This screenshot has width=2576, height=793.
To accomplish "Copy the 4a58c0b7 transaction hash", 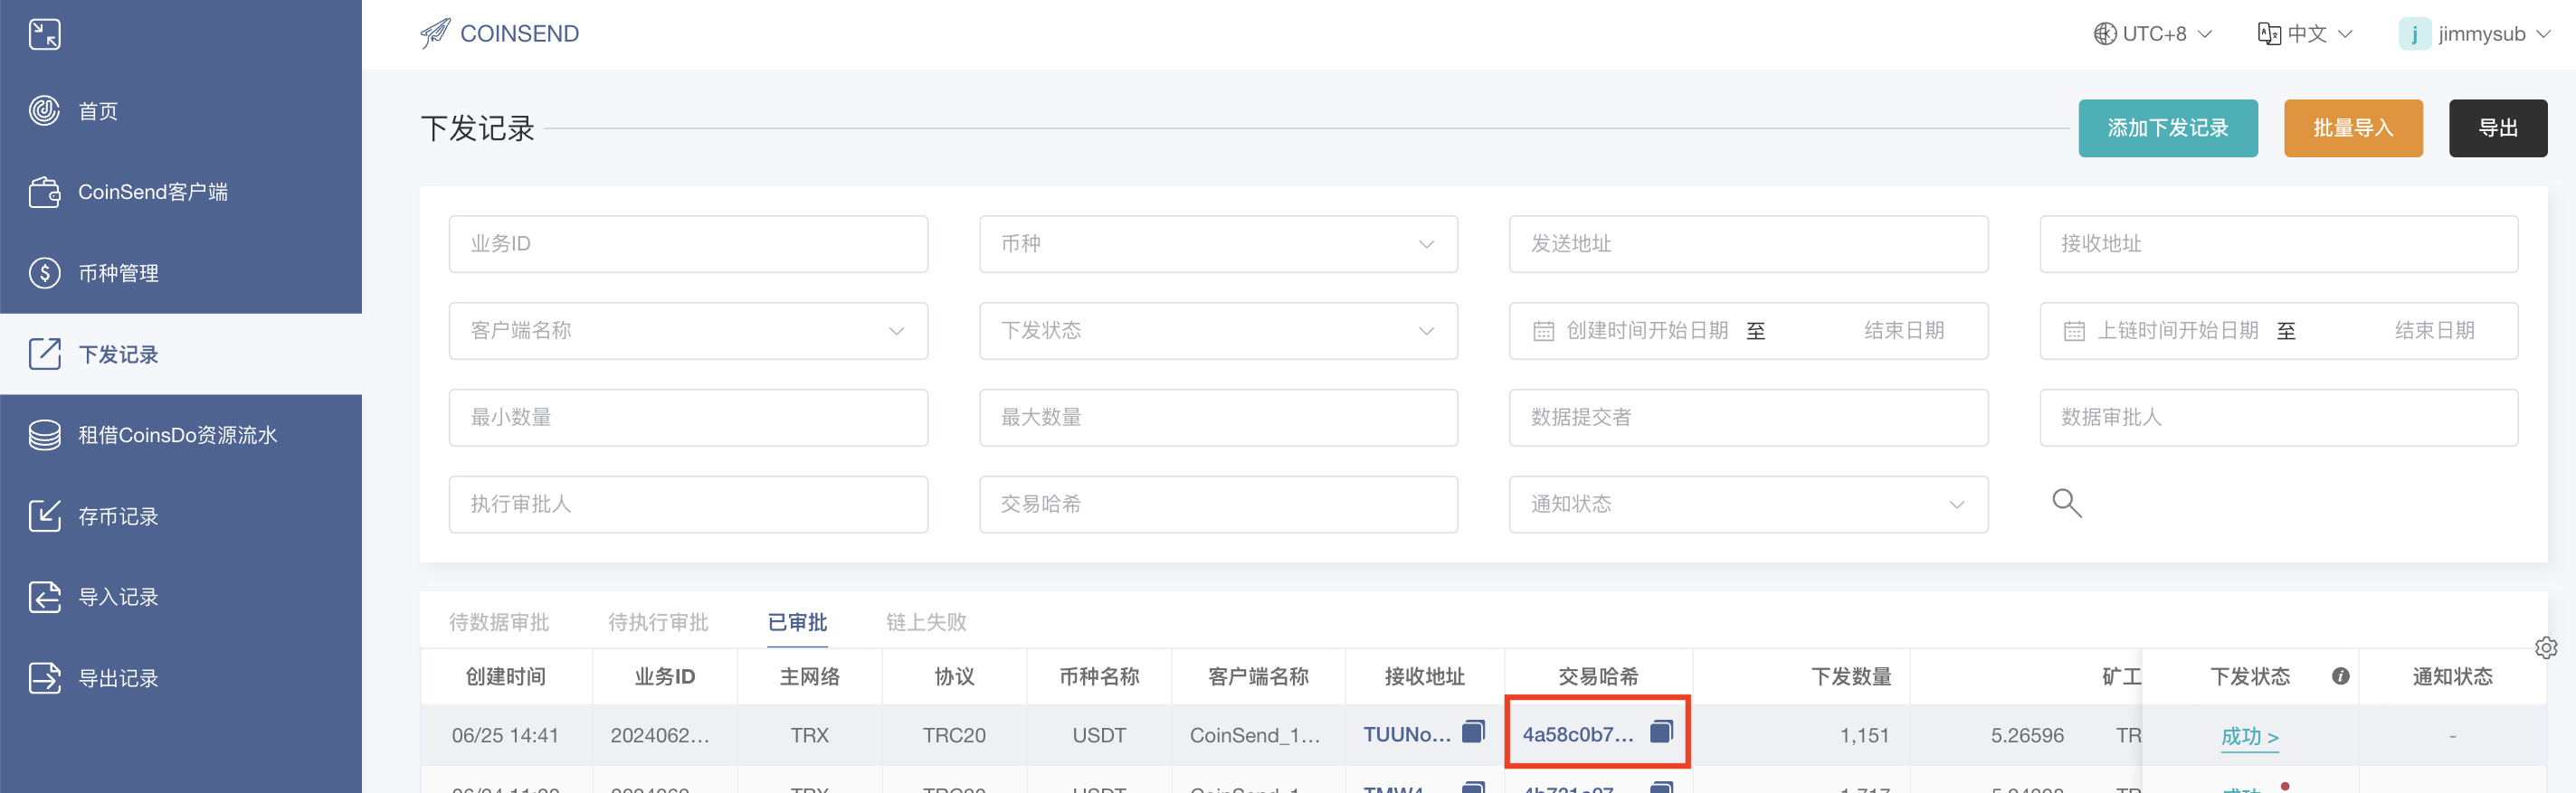I will 1661,732.
